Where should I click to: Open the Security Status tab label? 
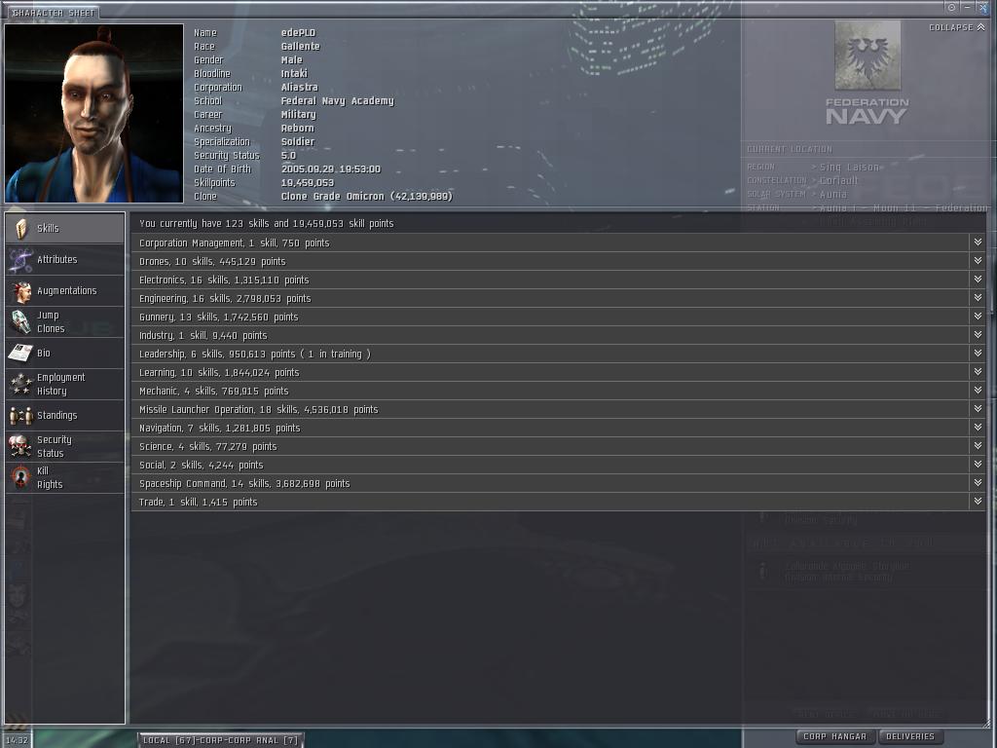[55, 446]
